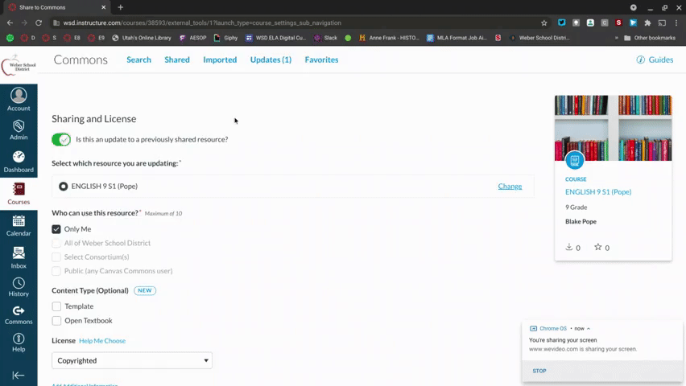Open the MLA Format Job Ai bookmark
Screen dimensions: 686x386
click(x=457, y=38)
